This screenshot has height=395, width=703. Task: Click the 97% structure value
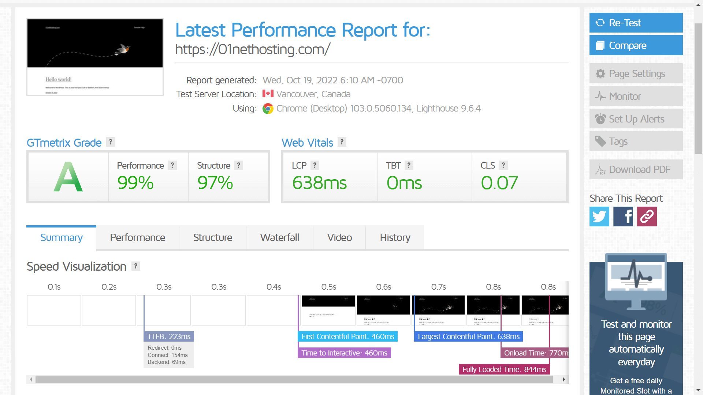[215, 183]
